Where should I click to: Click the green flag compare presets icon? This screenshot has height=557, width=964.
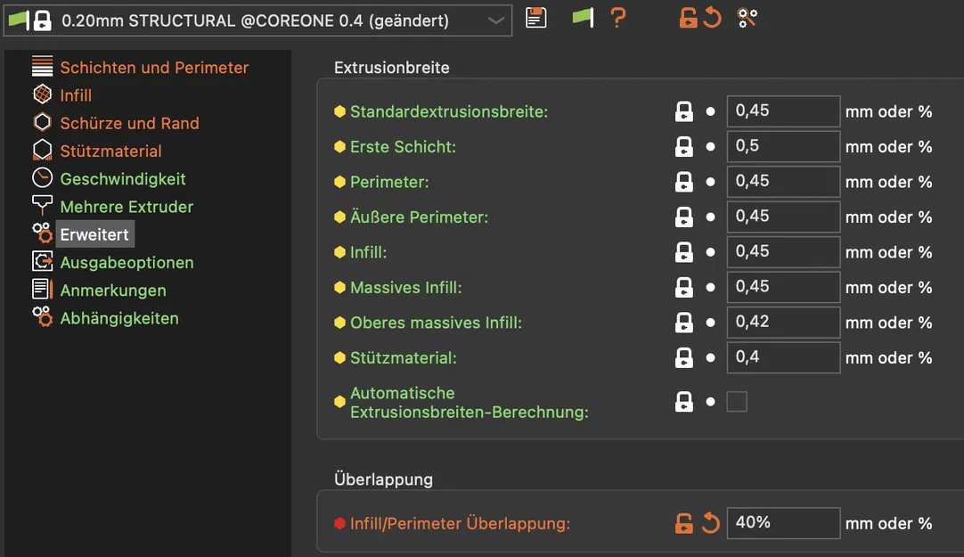pos(582,18)
